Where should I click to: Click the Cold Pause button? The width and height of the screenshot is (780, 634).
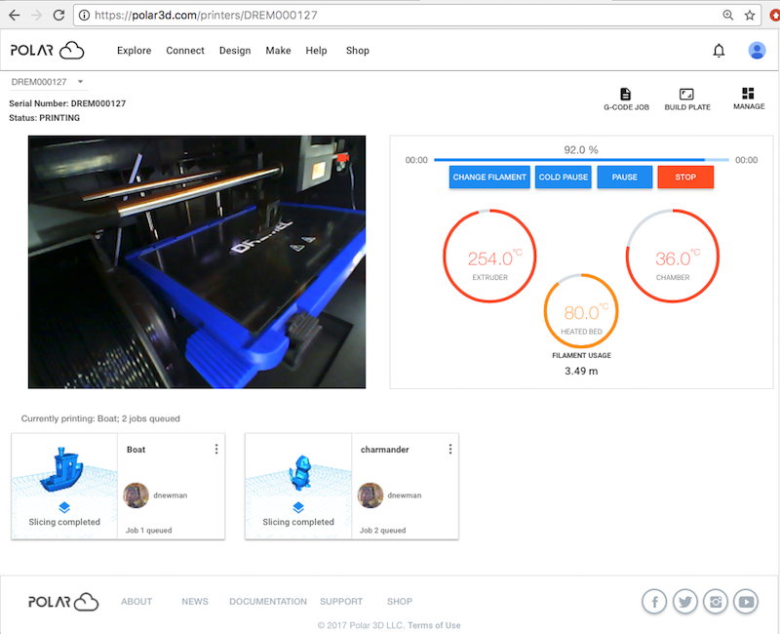pyautogui.click(x=564, y=178)
